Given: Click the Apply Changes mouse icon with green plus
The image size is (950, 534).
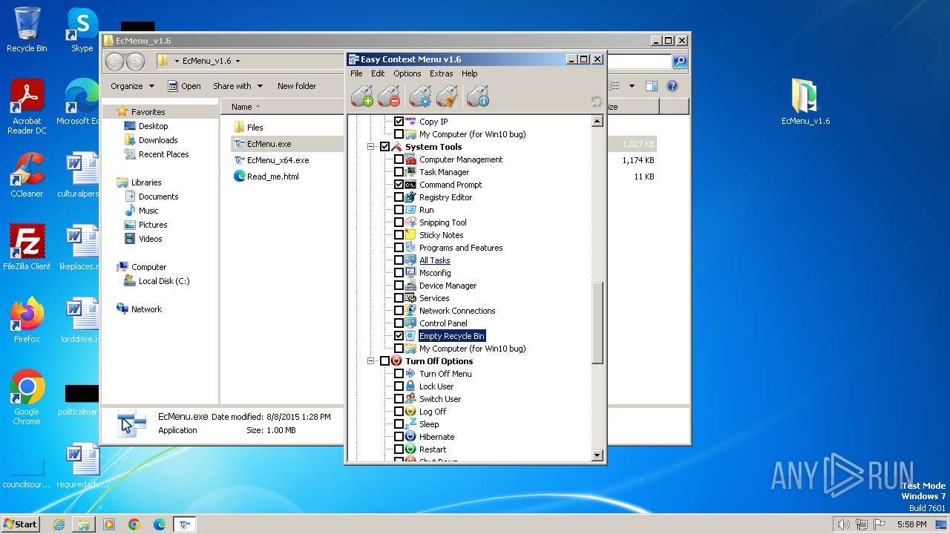Looking at the screenshot, I should pos(361,96).
